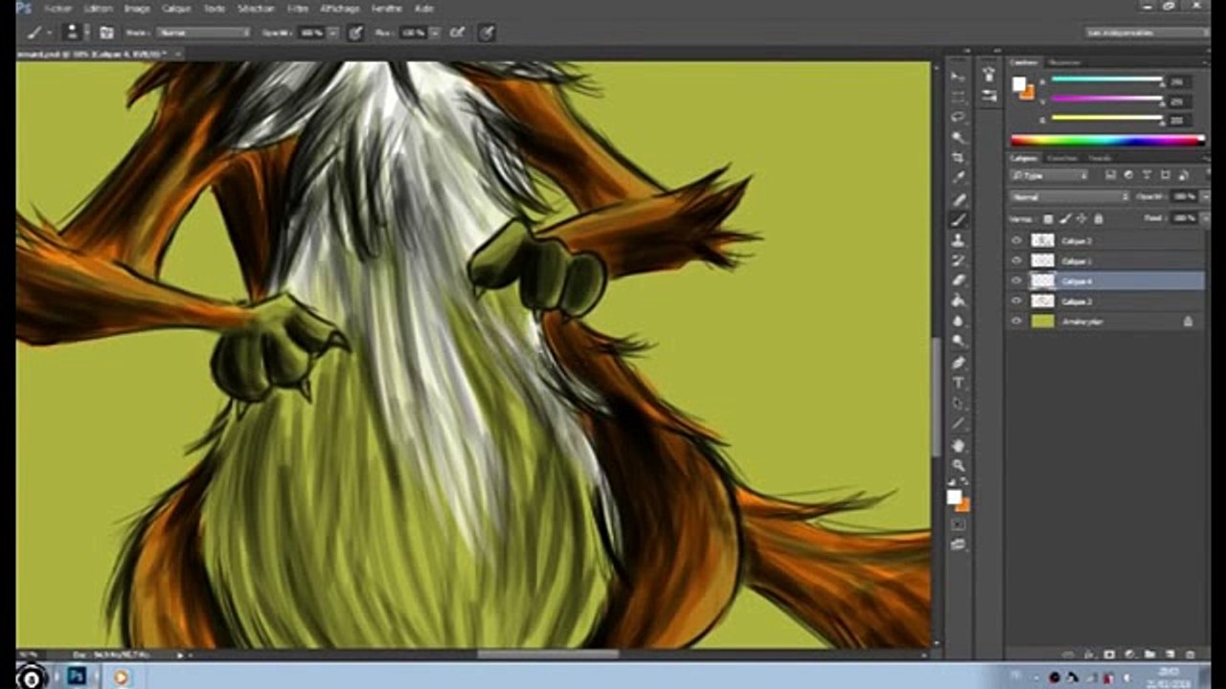The width and height of the screenshot is (1226, 689).
Task: Select the Magic Wand tool
Action: (x=958, y=137)
